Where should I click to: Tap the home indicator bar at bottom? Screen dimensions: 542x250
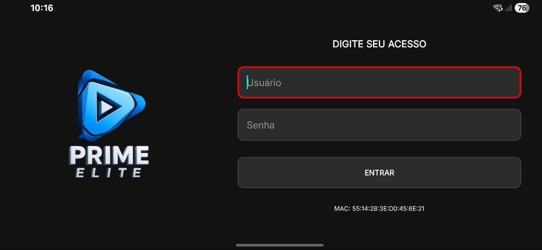pyautogui.click(x=279, y=245)
